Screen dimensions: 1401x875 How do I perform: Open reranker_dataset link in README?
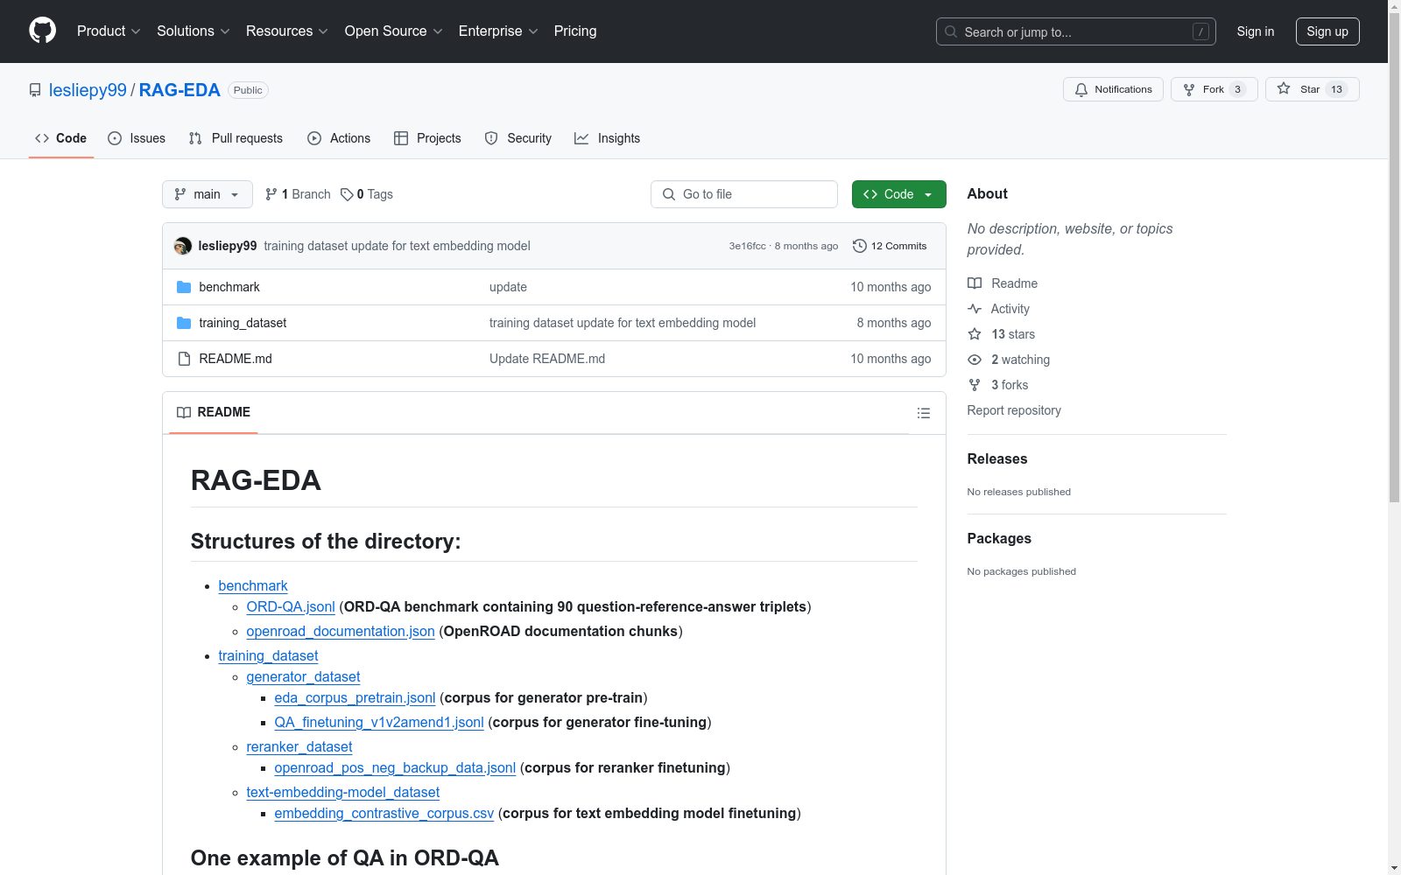coord(299,746)
